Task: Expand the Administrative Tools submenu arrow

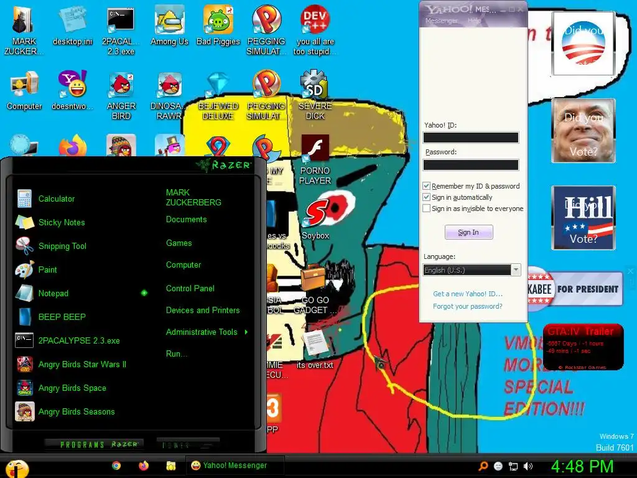Action: [246, 332]
